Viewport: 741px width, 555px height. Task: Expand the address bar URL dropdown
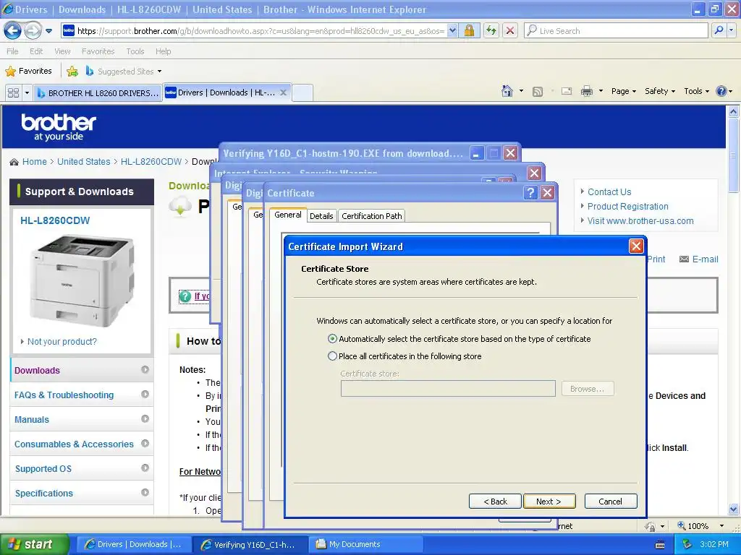452,31
